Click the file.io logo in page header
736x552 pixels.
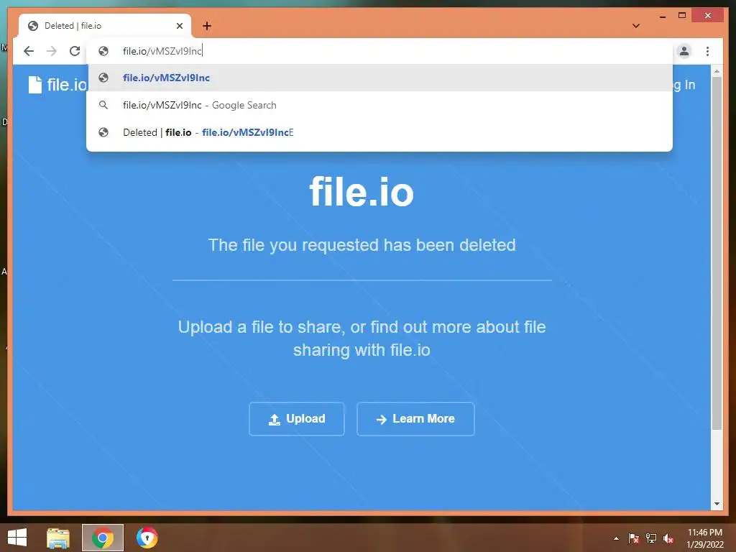point(57,85)
